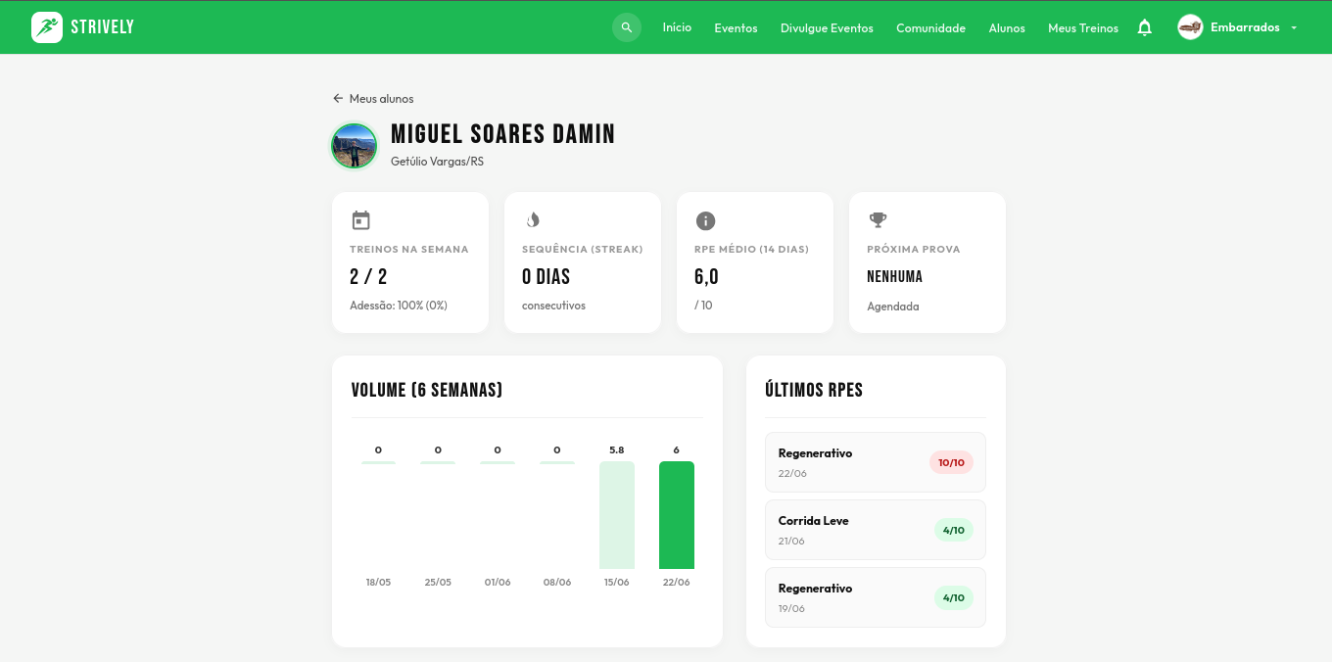
Task: Click the info icon in RPE Médio card
Action: pyautogui.click(x=705, y=220)
